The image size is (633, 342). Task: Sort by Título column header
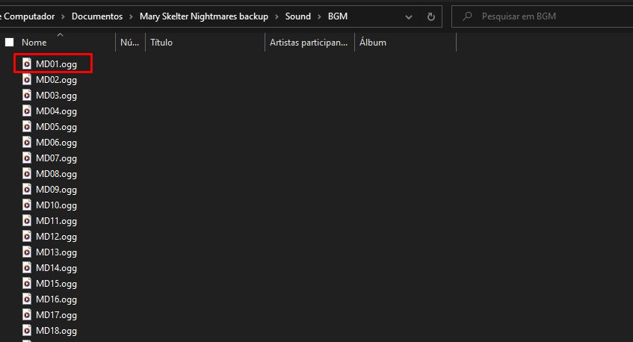click(x=161, y=43)
